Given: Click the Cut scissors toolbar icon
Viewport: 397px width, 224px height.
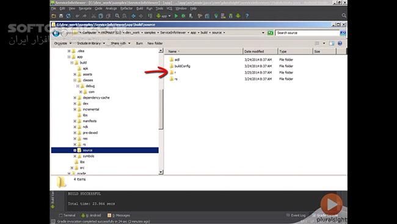Looking at the screenshot, I should [x=93, y=16].
